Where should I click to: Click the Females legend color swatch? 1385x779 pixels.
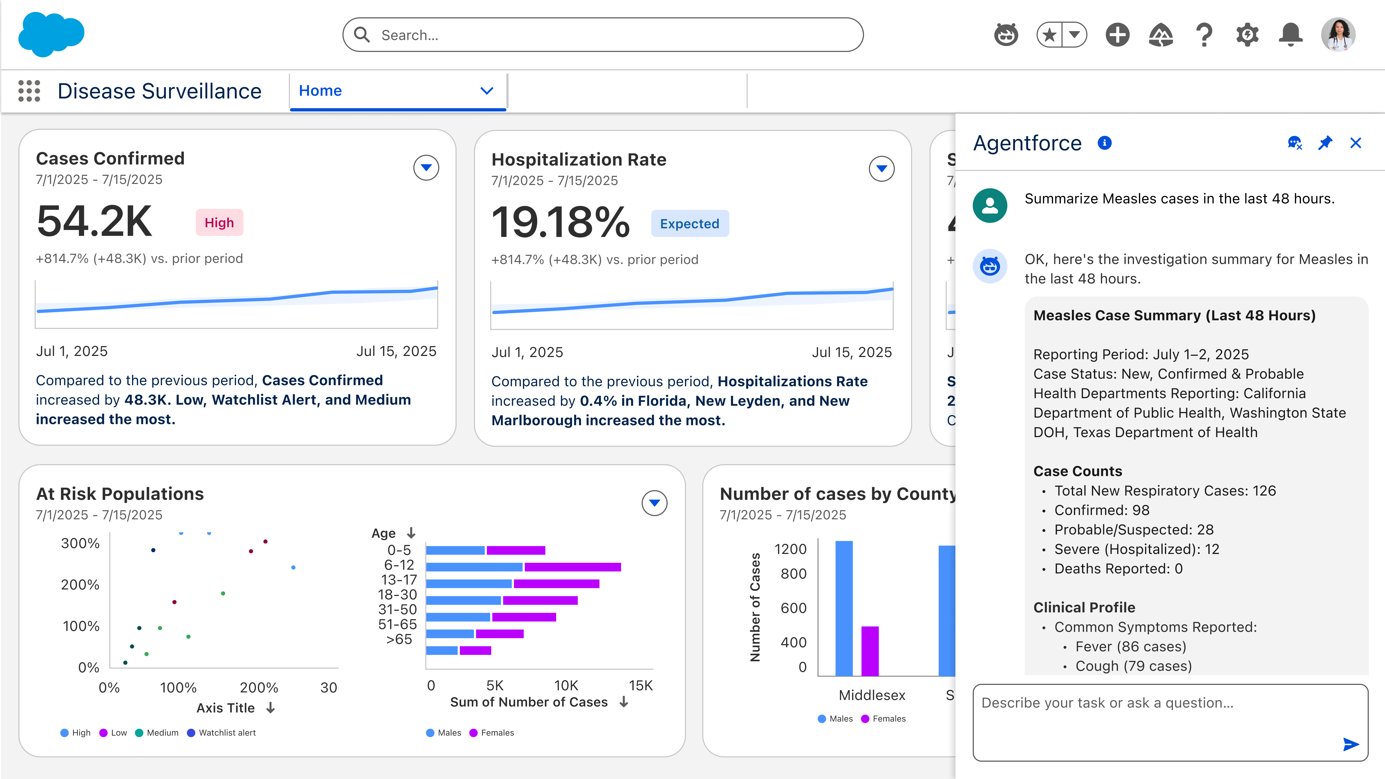[473, 733]
